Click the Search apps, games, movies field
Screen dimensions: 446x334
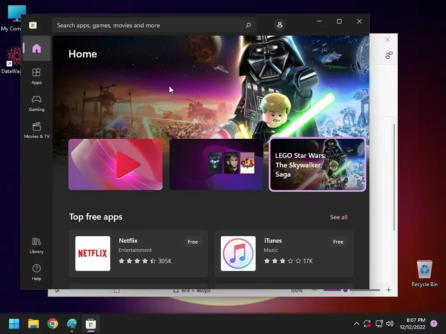coord(154,25)
